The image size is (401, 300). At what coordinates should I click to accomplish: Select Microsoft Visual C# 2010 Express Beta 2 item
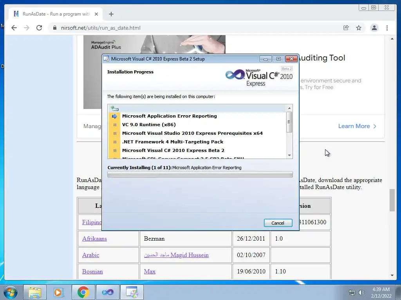click(173, 150)
